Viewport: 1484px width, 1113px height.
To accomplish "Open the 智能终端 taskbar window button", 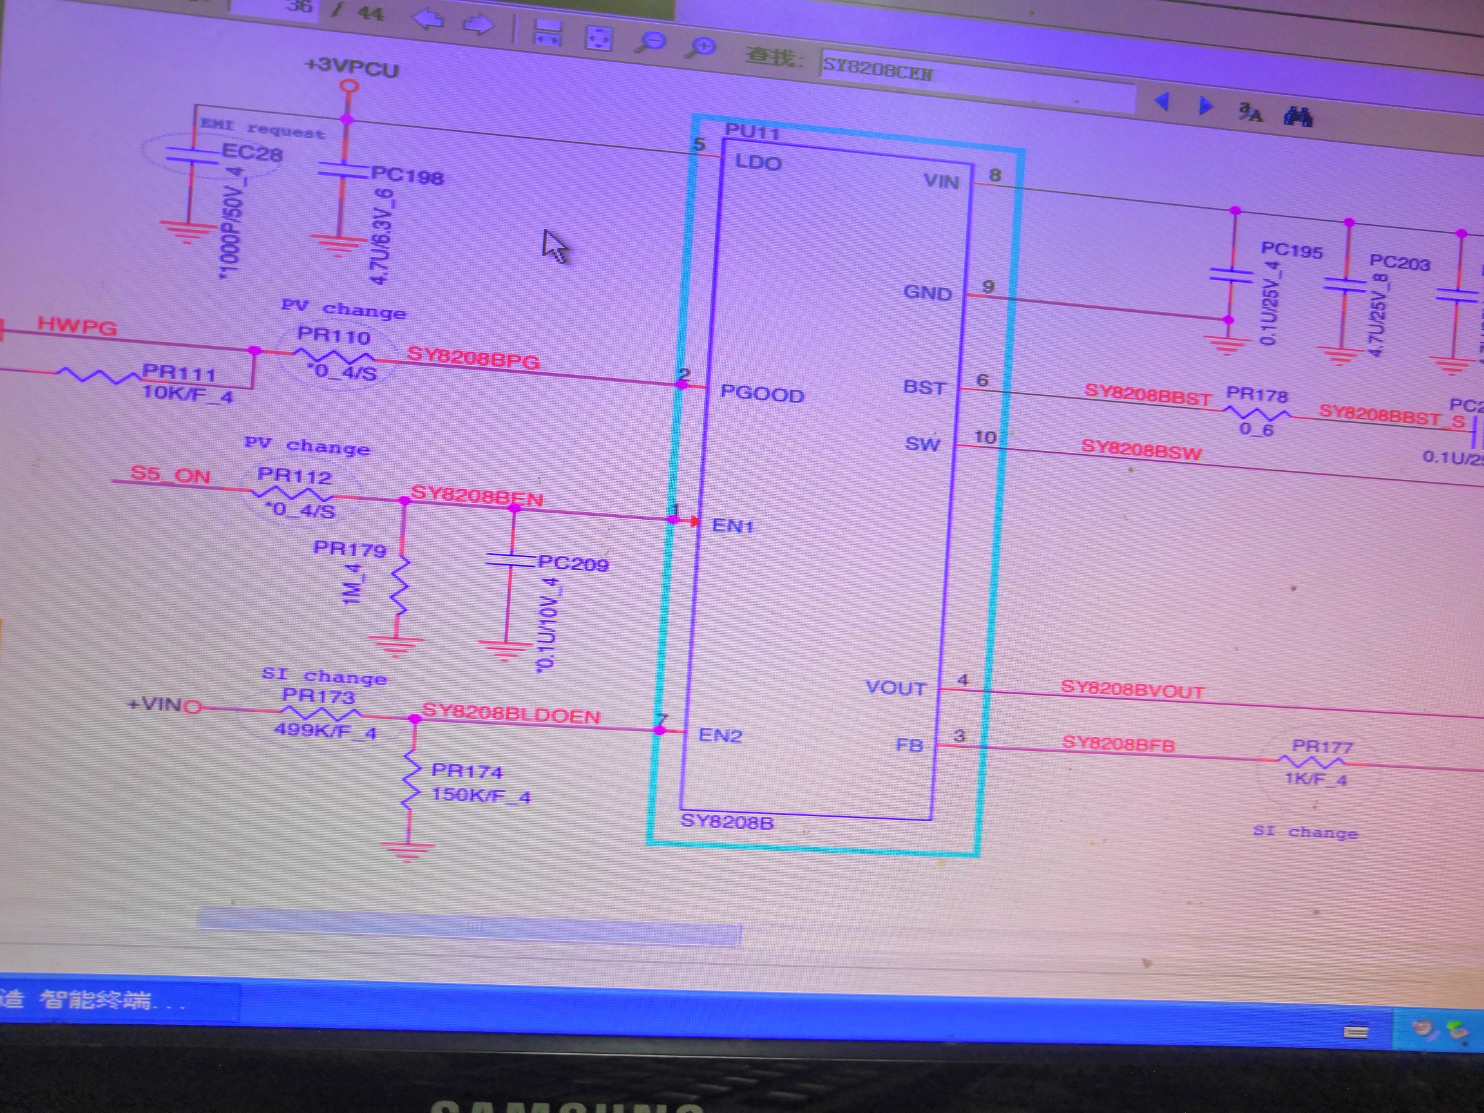I will [118, 1000].
